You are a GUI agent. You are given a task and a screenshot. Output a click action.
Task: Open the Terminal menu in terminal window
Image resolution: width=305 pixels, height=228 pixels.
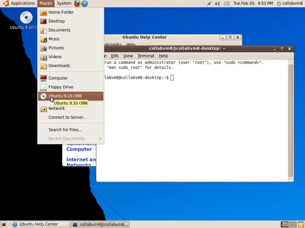coord(146,56)
